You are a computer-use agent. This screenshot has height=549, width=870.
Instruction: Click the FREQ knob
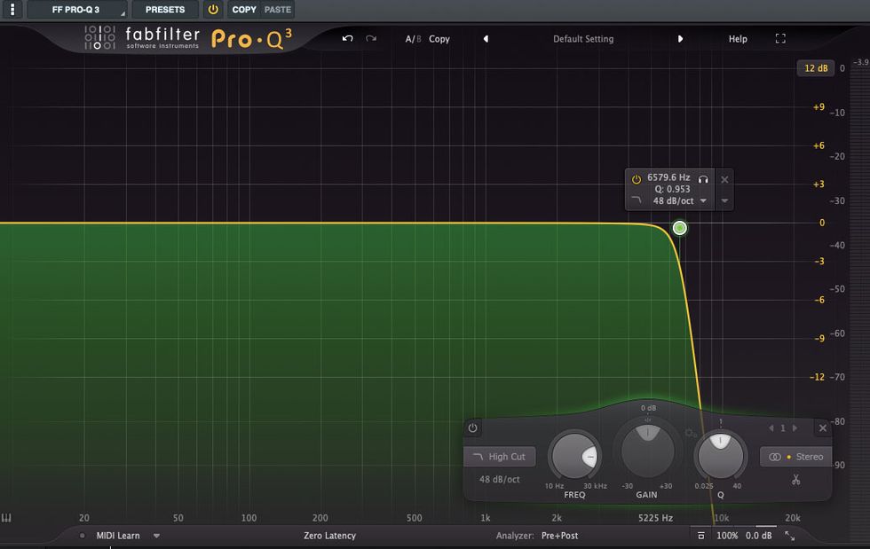point(574,457)
